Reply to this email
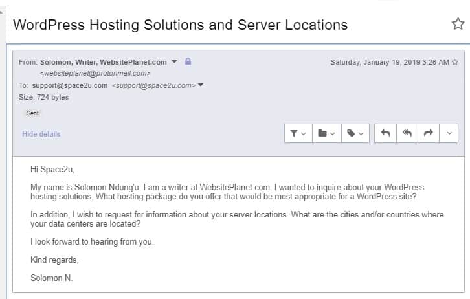The image size is (470, 299). tap(385, 133)
